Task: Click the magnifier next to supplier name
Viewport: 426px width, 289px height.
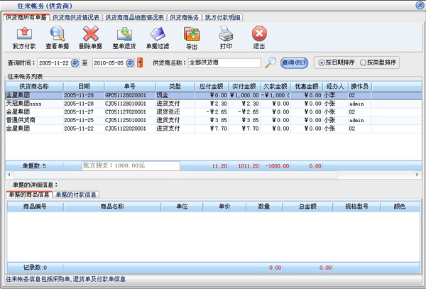Action: [x=271, y=62]
